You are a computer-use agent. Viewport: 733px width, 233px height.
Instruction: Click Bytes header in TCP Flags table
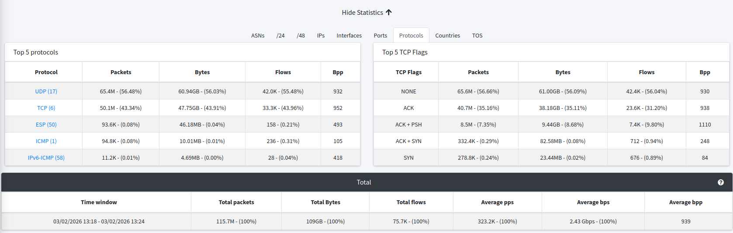tap(563, 72)
